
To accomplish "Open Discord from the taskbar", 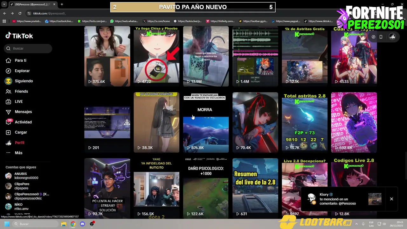I will [x=82, y=224].
